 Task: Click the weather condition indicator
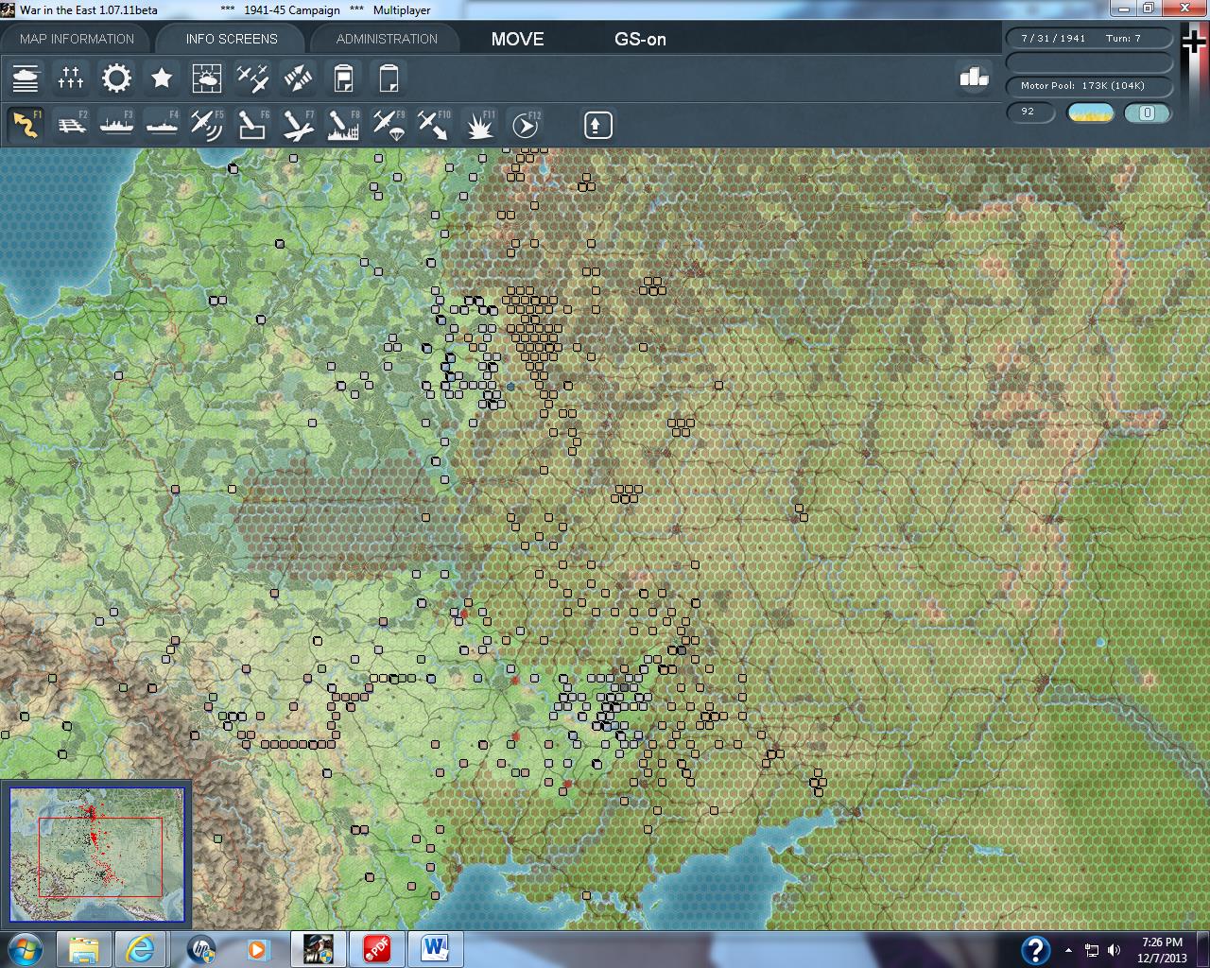coord(1090,113)
